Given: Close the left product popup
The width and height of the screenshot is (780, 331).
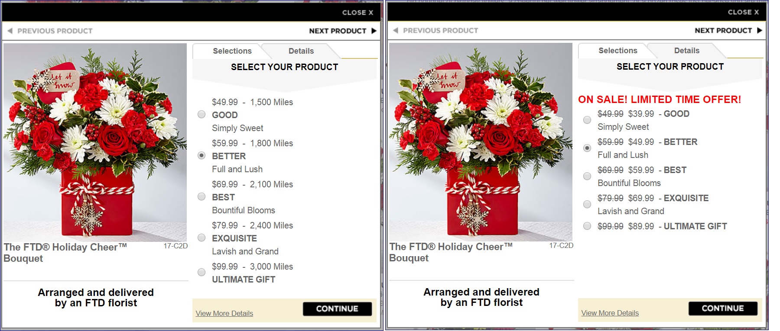Looking at the screenshot, I should click(x=357, y=13).
